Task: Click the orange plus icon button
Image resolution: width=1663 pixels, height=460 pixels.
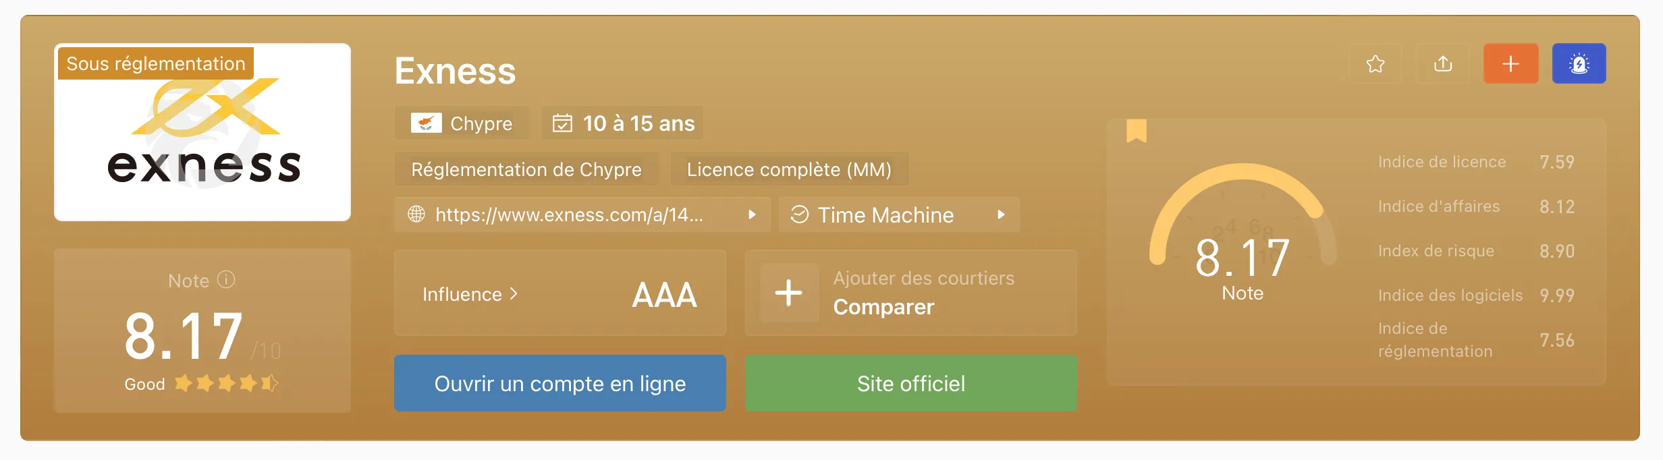Action: [1510, 64]
